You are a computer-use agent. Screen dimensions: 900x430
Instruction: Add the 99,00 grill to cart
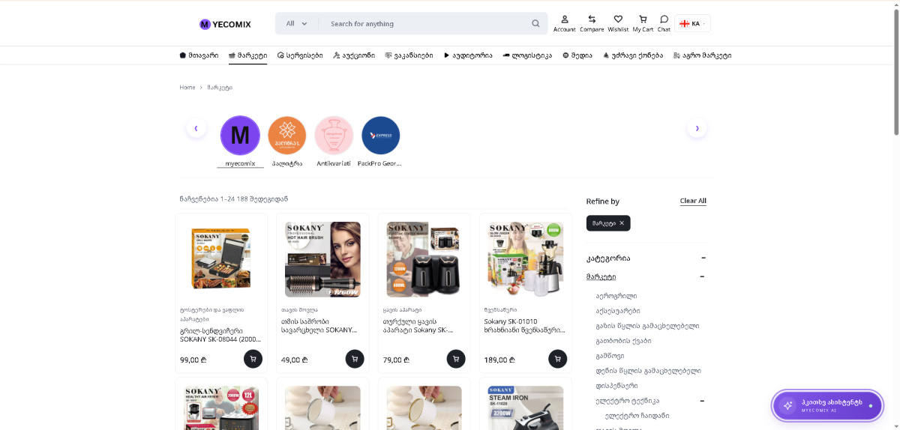tap(253, 359)
